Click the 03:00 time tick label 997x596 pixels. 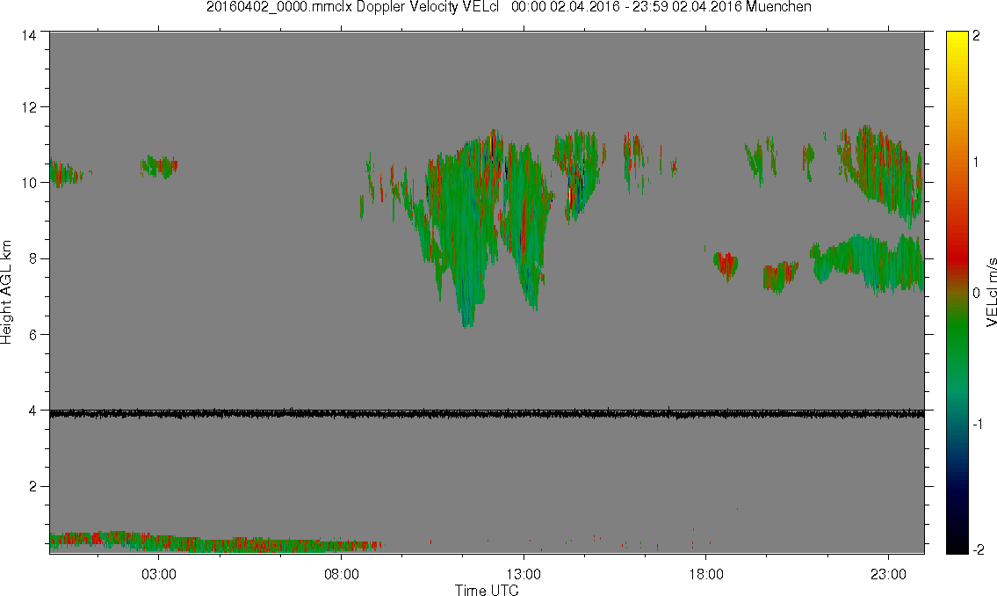pyautogui.click(x=158, y=574)
